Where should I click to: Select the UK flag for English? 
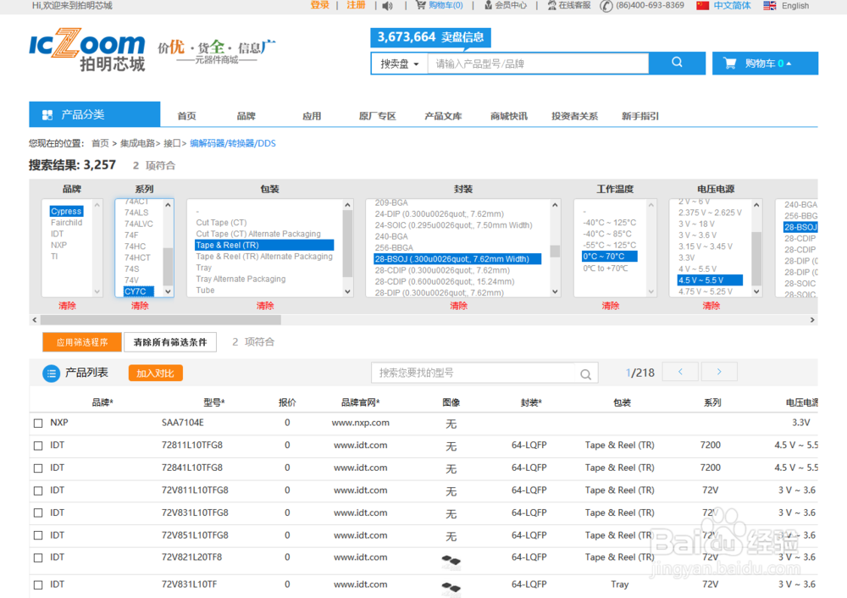coord(769,5)
